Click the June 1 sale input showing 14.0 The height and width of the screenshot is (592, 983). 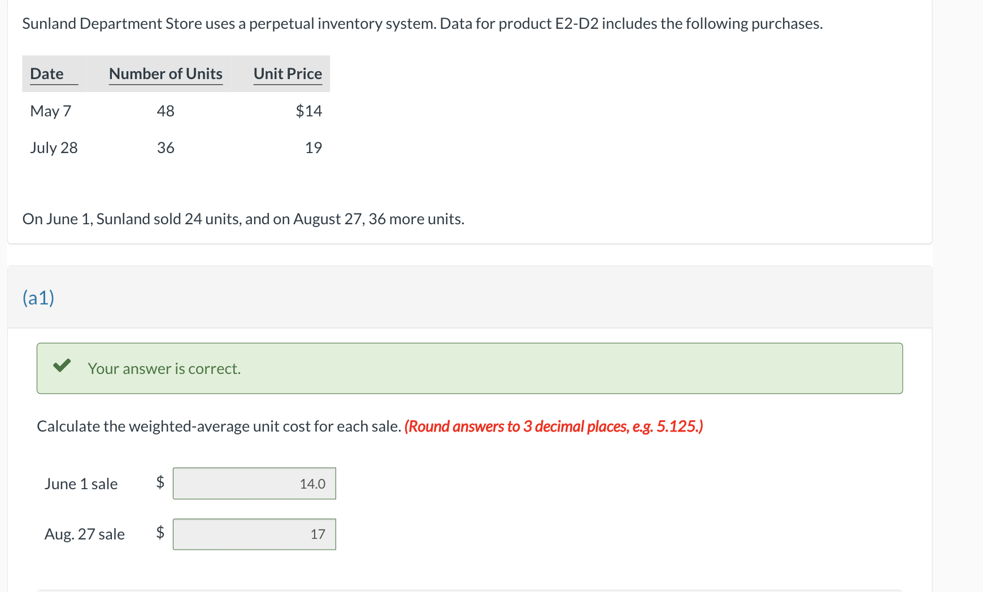[254, 483]
